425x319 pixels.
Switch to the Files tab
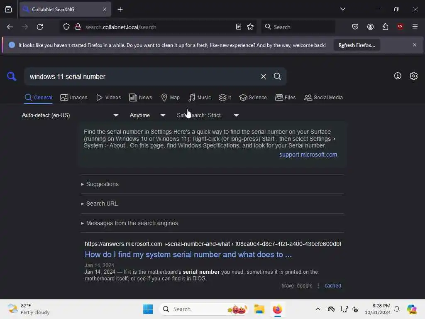[285, 98]
